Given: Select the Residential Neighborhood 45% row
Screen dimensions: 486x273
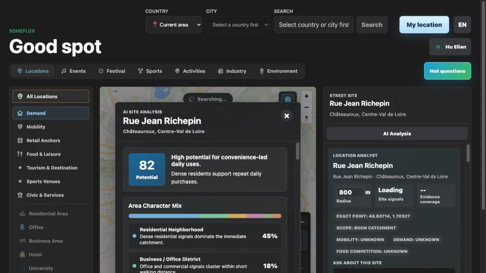Looking at the screenshot, I should coord(205,236).
